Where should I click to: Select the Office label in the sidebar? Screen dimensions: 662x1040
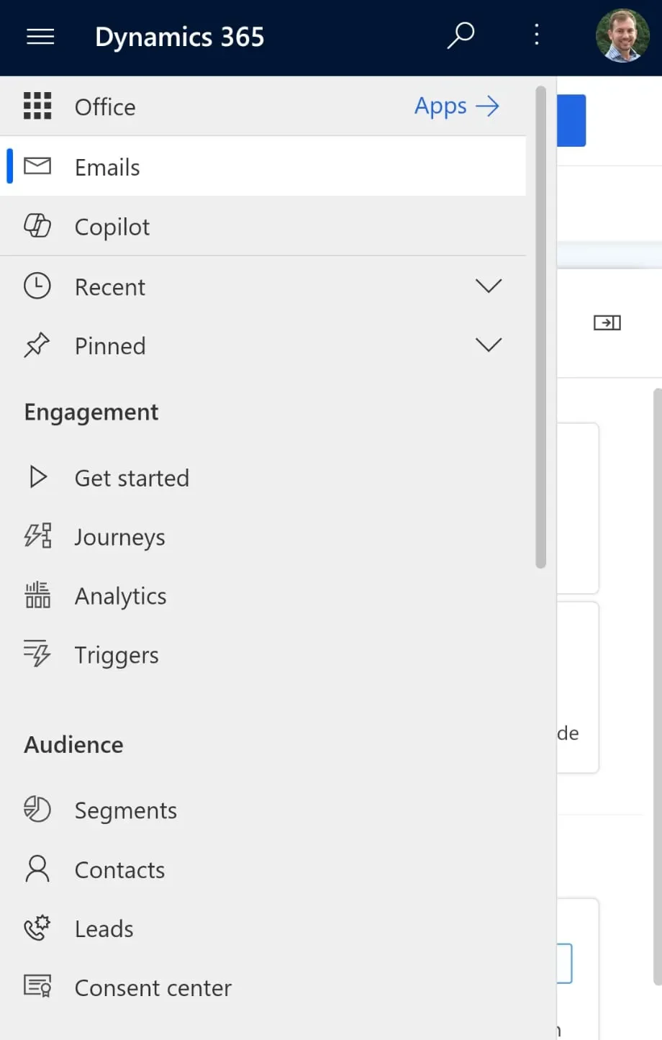(x=105, y=107)
